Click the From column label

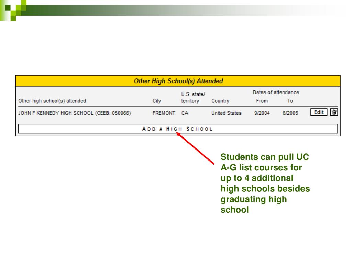pos(261,101)
